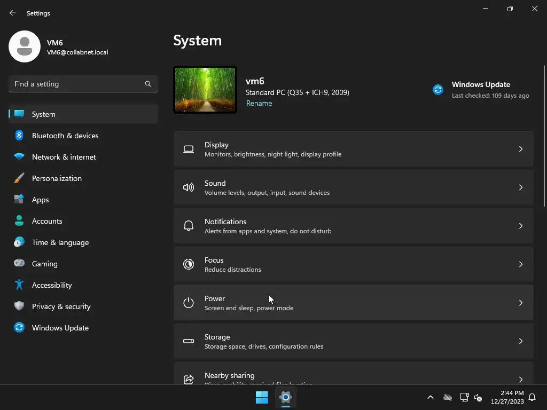The width and height of the screenshot is (547, 410).
Task: Click the Rename link under vm6
Action: (x=259, y=103)
